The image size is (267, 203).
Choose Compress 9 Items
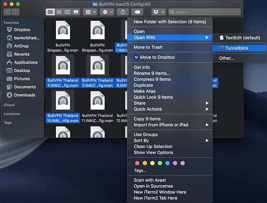click(x=170, y=79)
